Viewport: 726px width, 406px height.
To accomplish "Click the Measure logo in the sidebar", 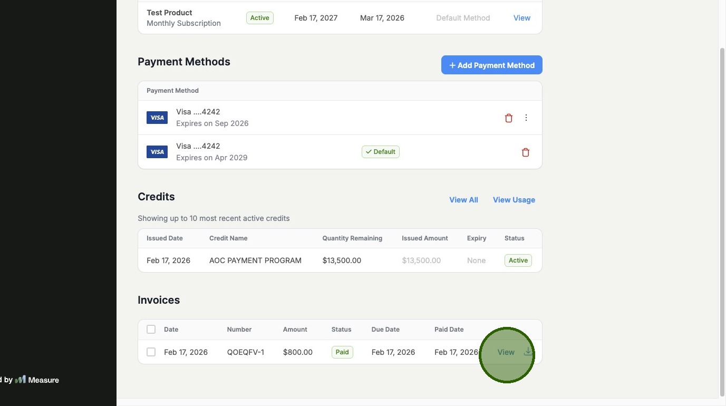I will click(21, 380).
